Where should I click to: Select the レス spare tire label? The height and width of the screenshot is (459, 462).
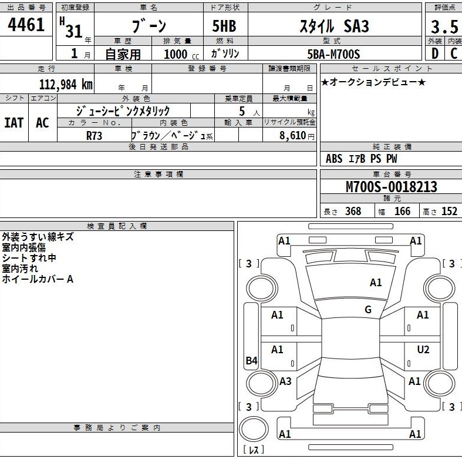[254, 450]
